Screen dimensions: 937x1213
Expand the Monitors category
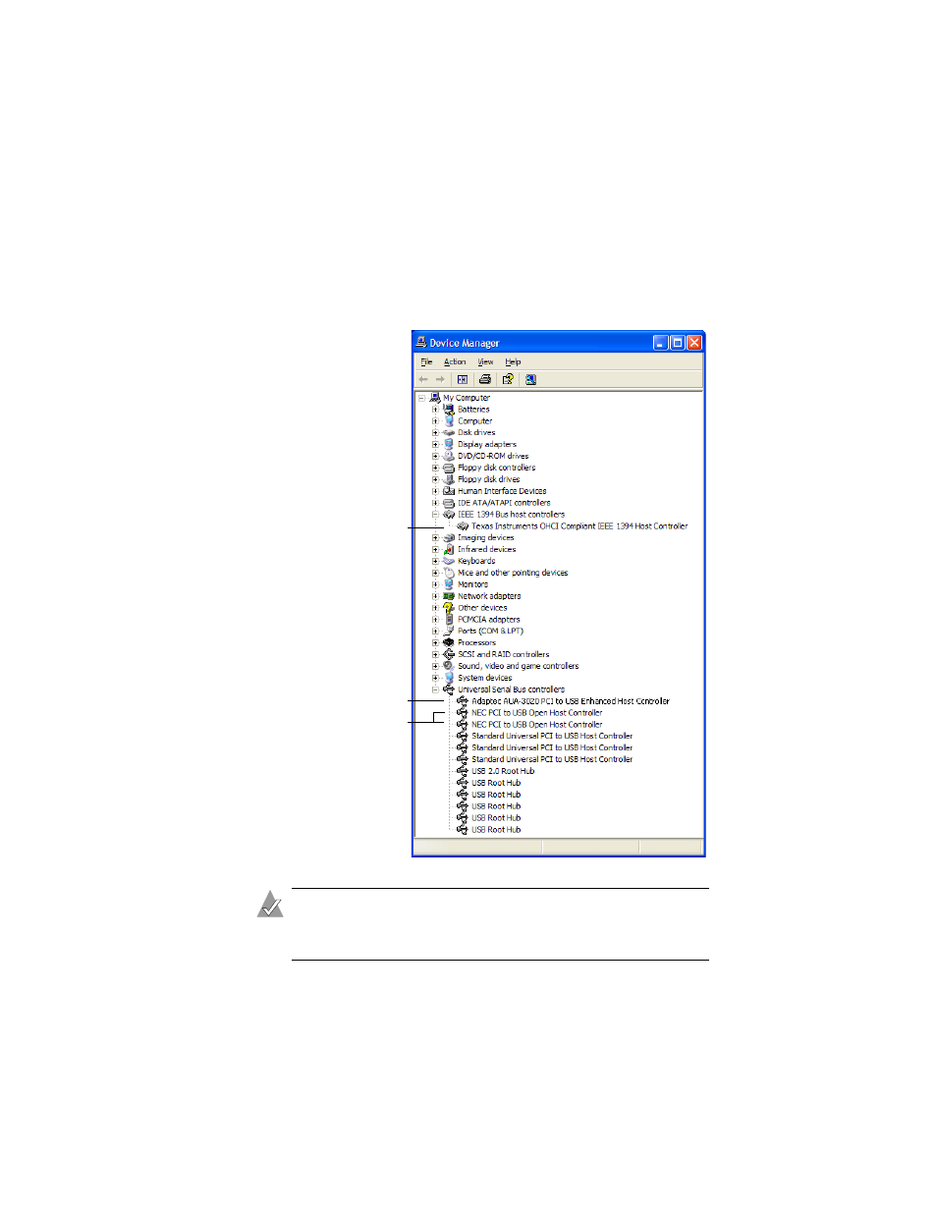point(435,584)
